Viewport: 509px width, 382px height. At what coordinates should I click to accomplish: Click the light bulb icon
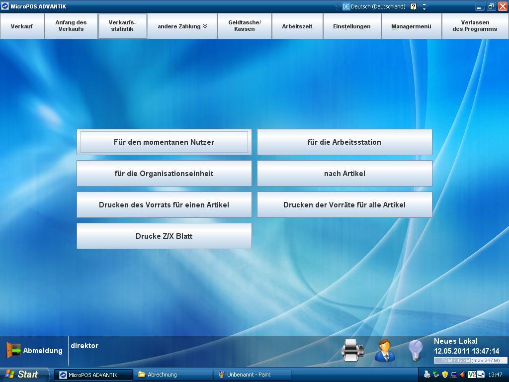(x=415, y=350)
